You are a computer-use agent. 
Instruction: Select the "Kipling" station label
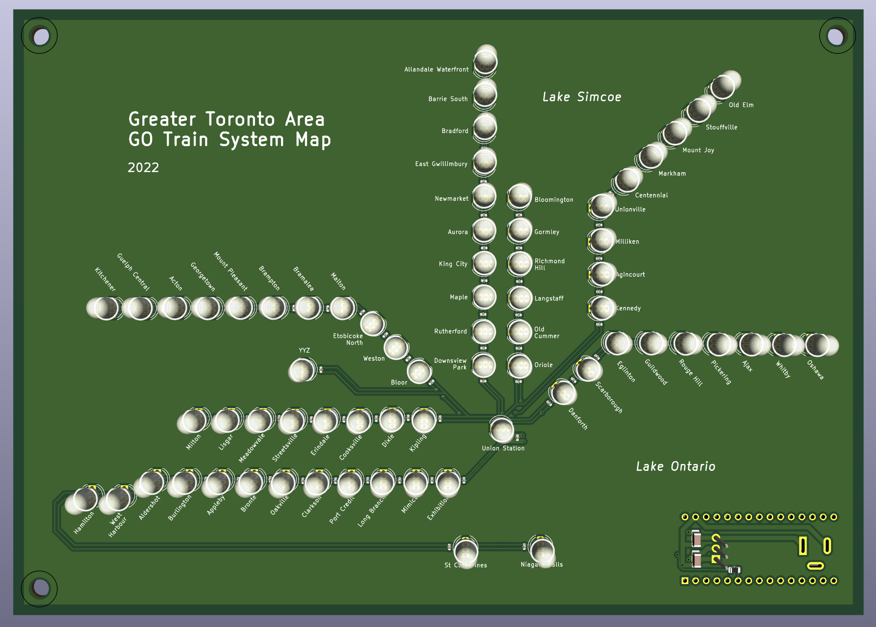tap(418, 443)
